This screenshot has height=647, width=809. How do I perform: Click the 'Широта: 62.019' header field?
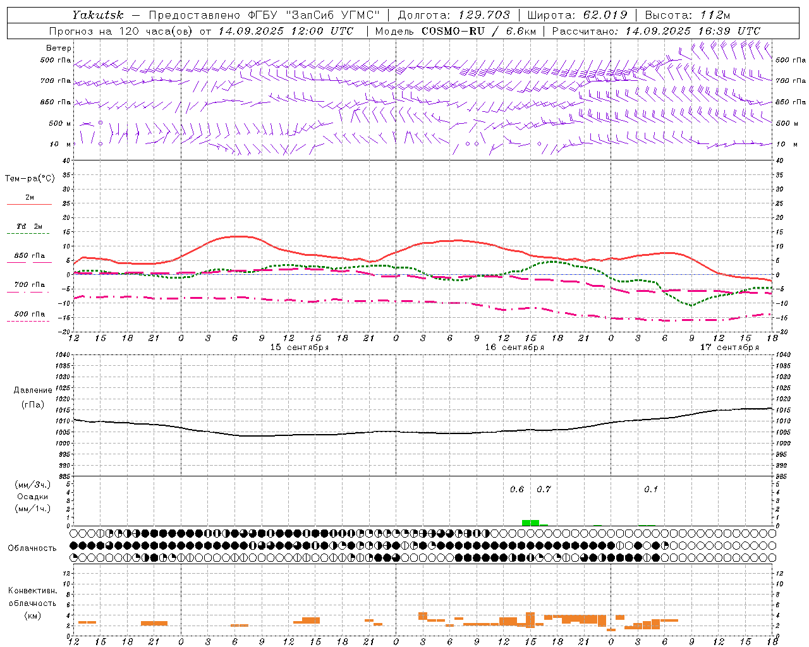(x=577, y=15)
